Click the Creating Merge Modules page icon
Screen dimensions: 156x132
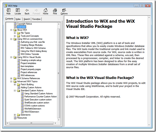(19, 45)
